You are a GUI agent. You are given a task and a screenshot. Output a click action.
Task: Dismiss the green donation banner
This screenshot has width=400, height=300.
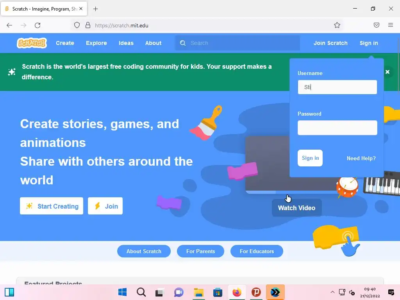[x=387, y=72]
